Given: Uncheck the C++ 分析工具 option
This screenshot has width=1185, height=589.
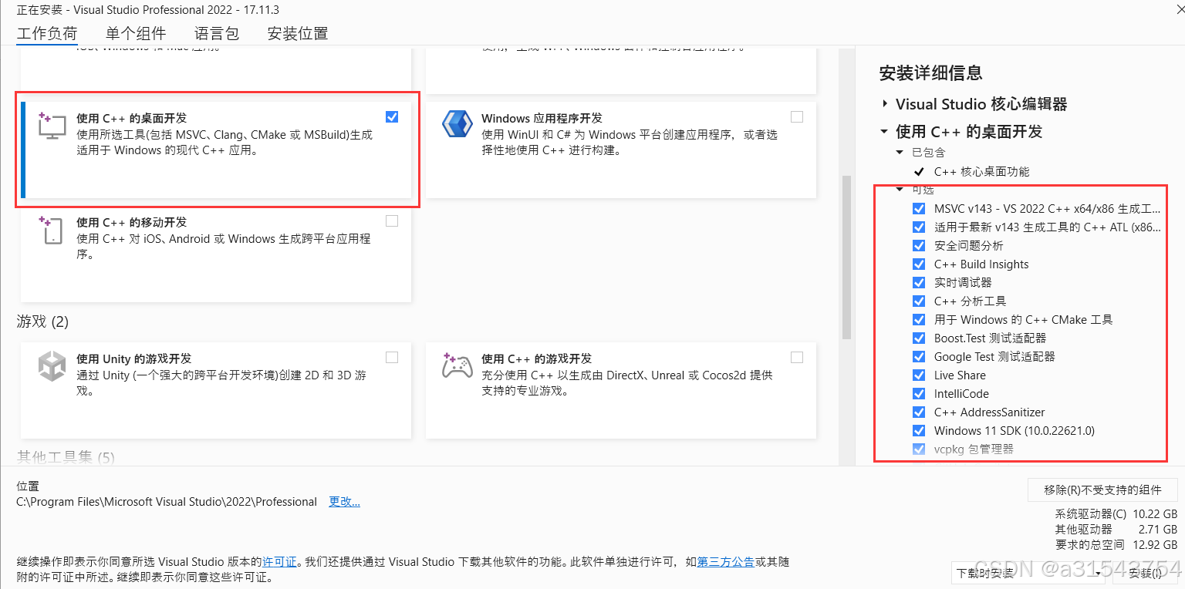Looking at the screenshot, I should [x=919, y=301].
